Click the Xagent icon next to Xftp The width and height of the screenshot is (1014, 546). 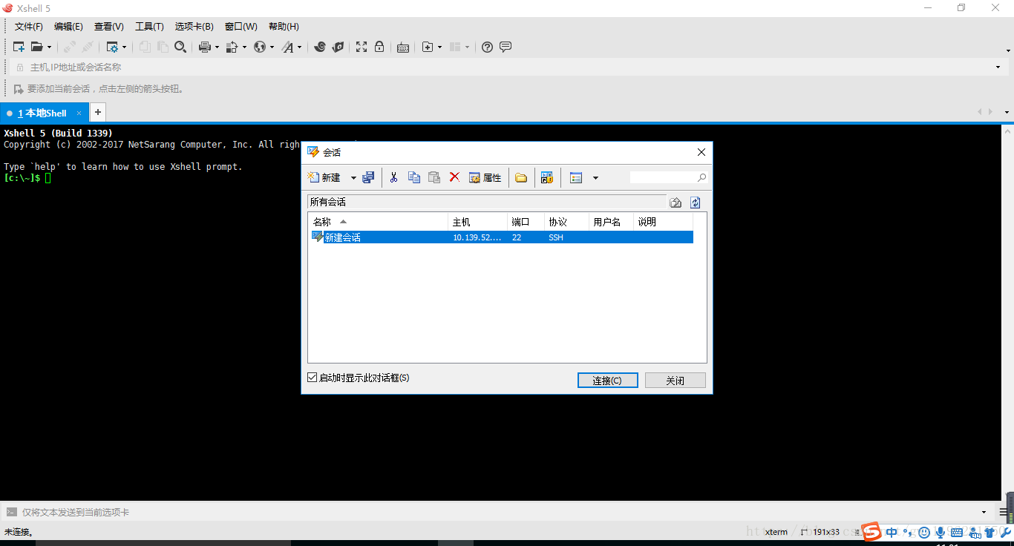point(338,47)
